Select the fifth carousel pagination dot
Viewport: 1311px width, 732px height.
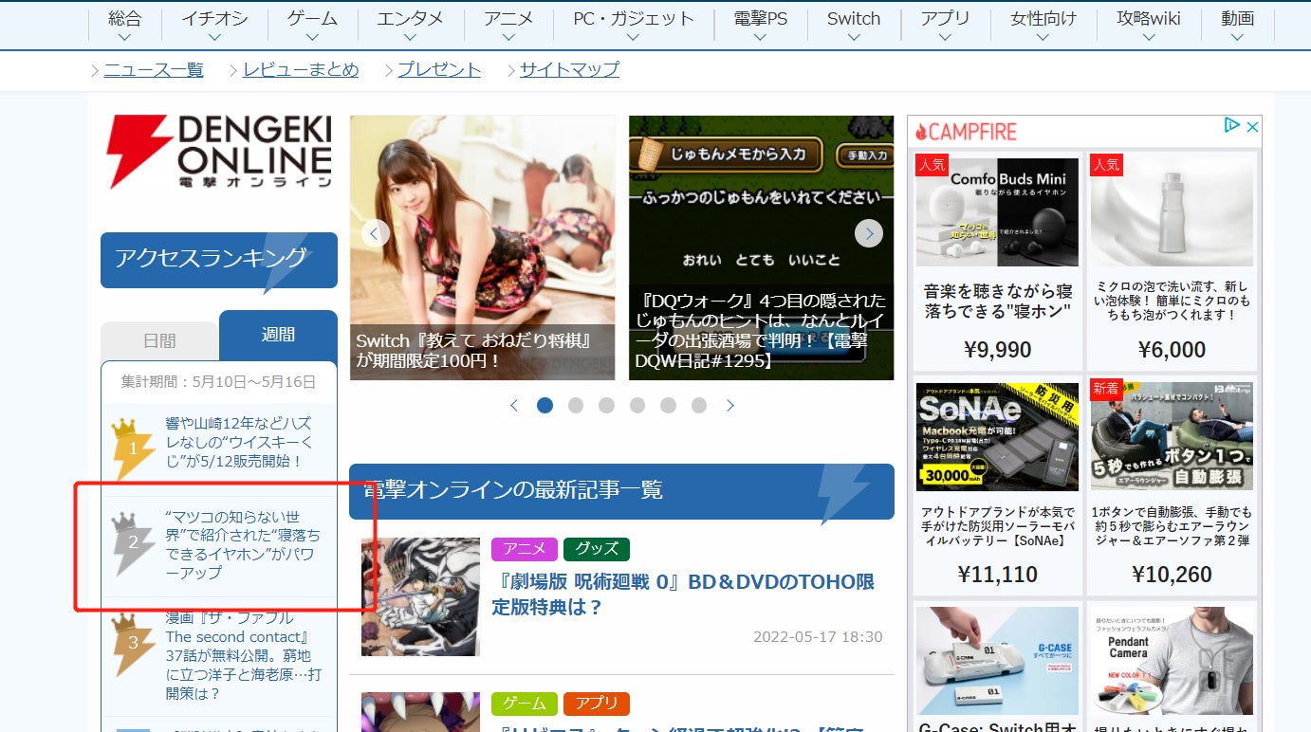pos(668,406)
